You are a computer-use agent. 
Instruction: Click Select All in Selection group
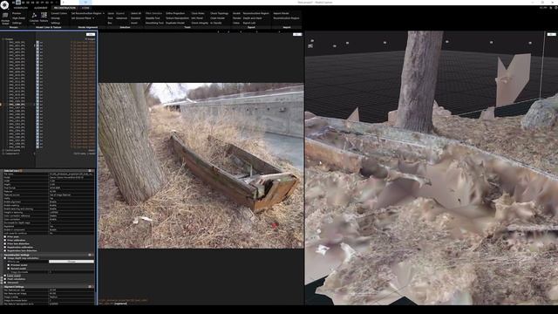click(x=136, y=14)
